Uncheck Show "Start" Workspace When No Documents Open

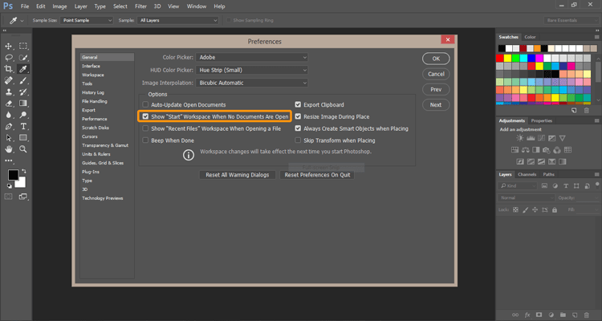[145, 116]
